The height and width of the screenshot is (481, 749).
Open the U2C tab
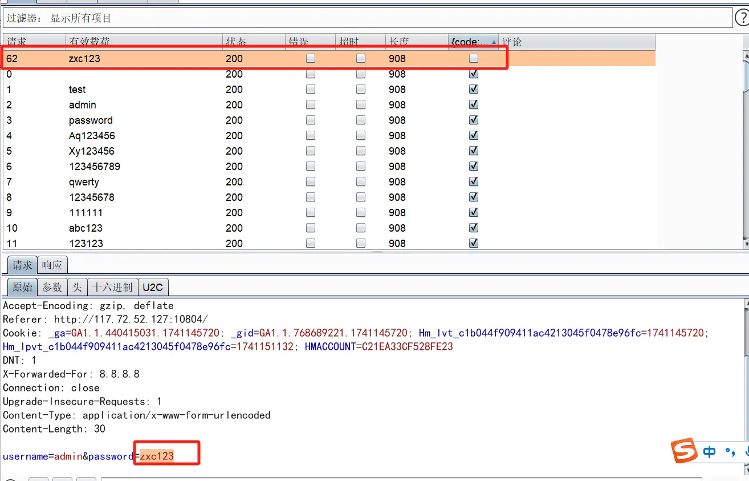pyautogui.click(x=153, y=287)
